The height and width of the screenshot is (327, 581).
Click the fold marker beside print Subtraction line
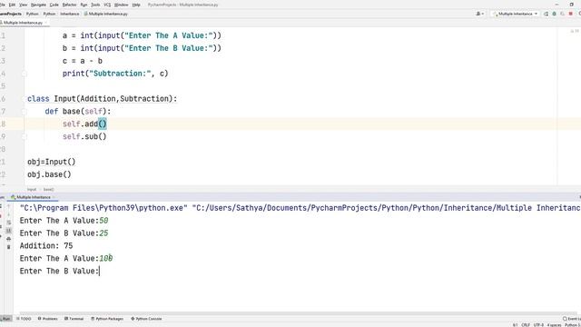pos(25,74)
